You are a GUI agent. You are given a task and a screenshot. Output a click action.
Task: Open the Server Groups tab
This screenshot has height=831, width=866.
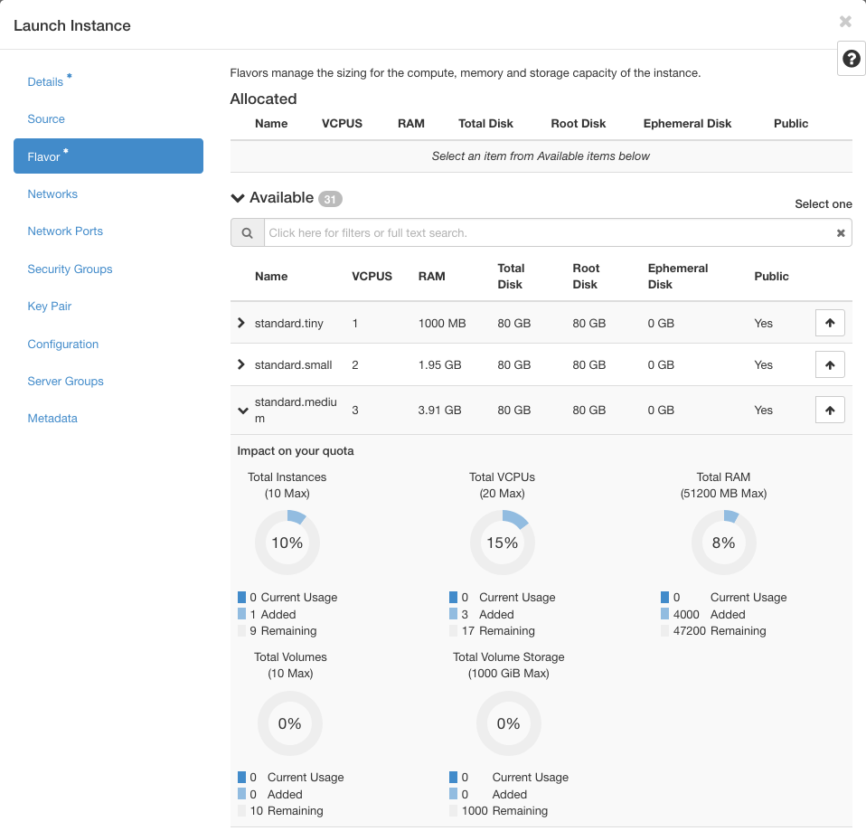tap(65, 382)
